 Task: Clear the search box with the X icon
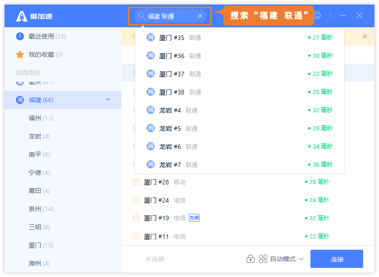[200, 16]
